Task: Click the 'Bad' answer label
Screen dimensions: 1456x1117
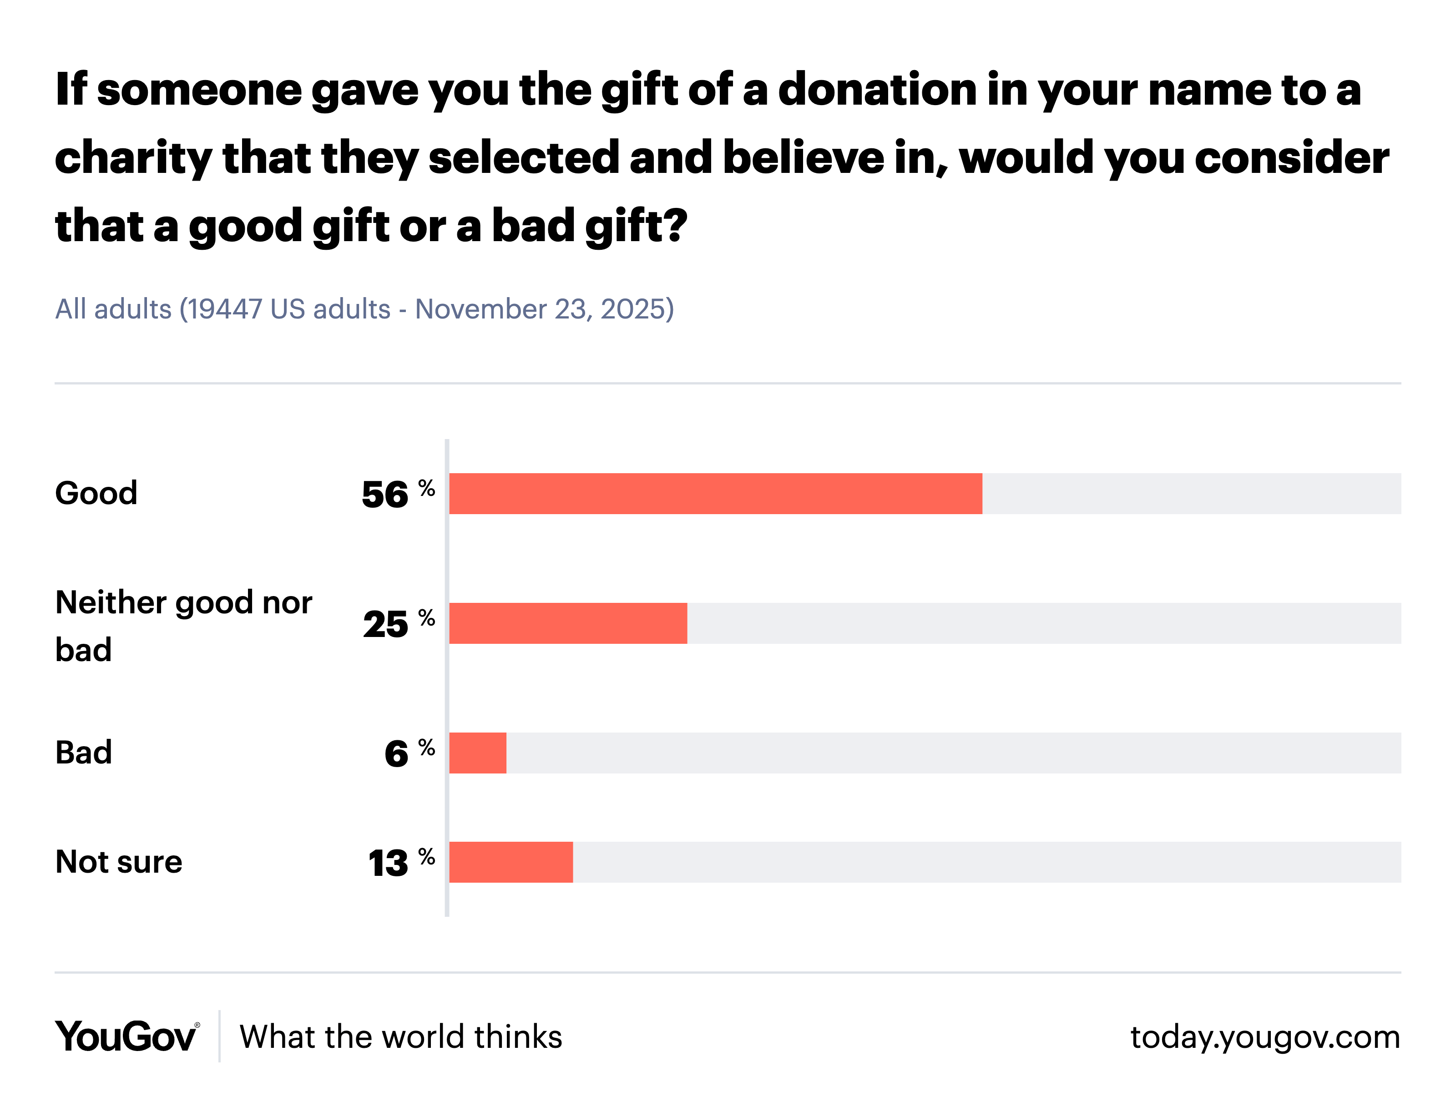Action: pyautogui.click(x=84, y=753)
